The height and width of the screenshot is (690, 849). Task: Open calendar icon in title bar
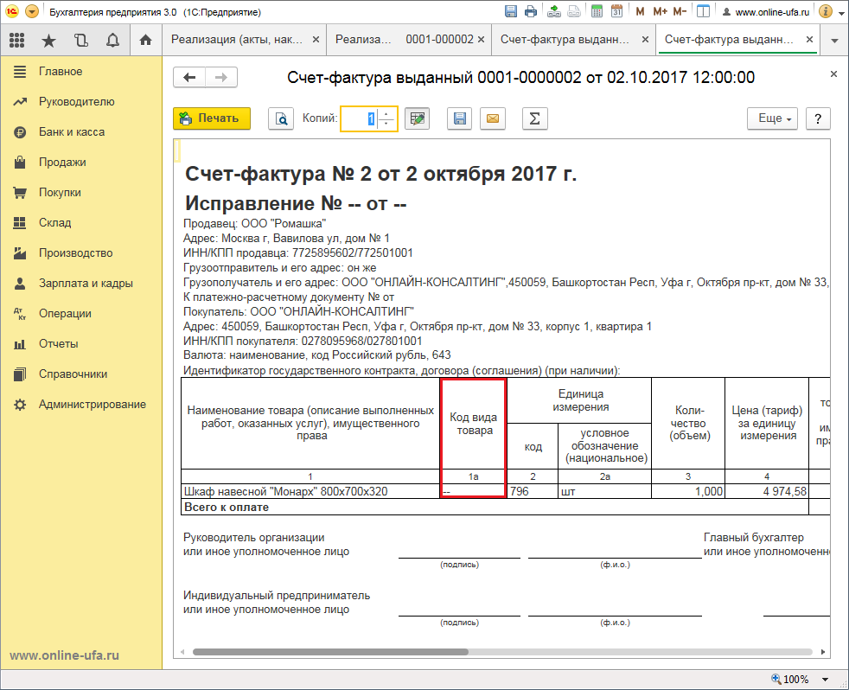point(616,11)
